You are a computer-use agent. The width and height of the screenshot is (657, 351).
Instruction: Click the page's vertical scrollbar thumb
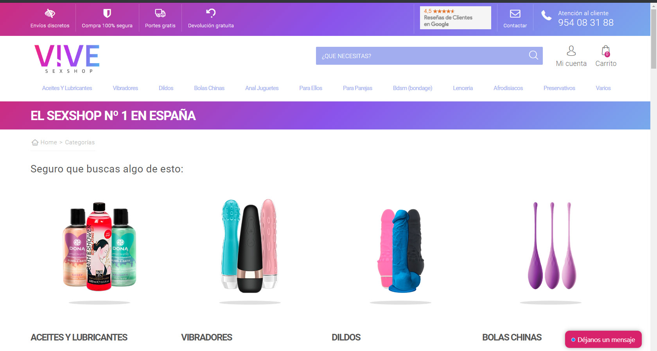click(653, 38)
